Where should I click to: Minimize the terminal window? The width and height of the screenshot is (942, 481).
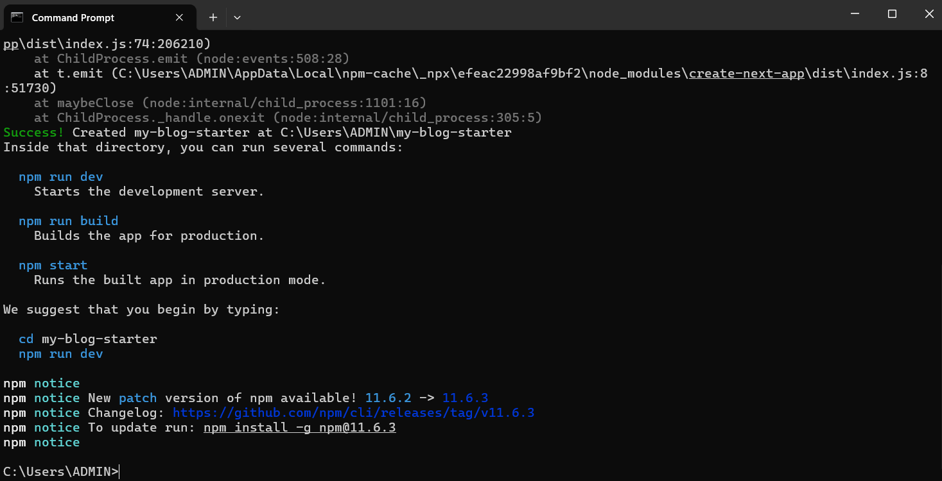pyautogui.click(x=855, y=14)
